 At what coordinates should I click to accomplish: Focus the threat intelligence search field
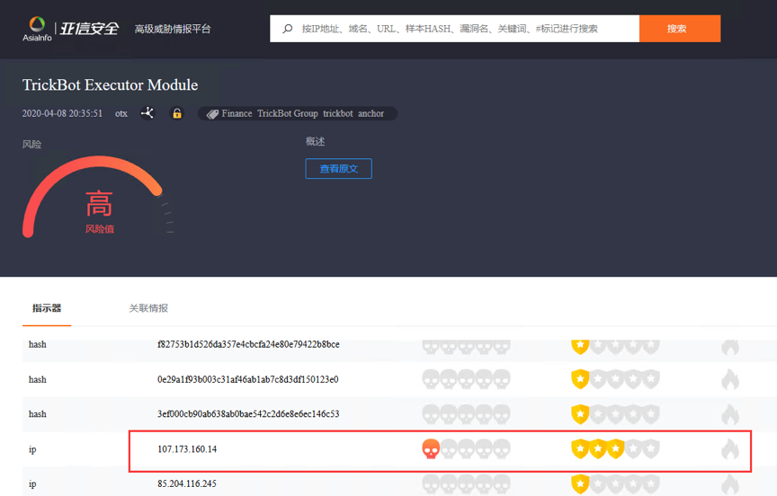pos(454,29)
